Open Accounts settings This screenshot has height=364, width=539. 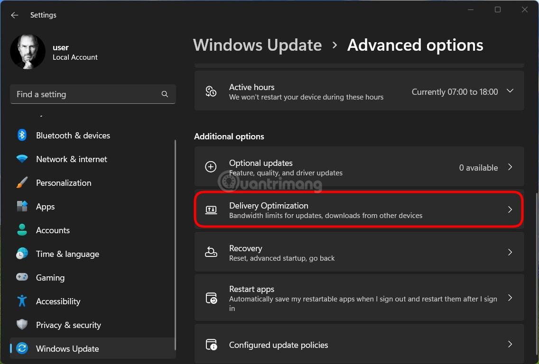click(x=93, y=230)
